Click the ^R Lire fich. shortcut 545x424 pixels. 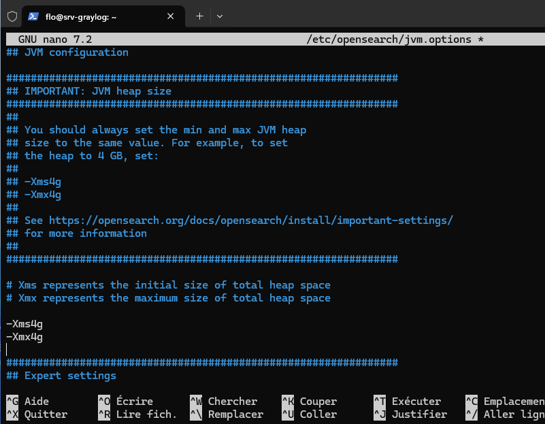point(137,414)
